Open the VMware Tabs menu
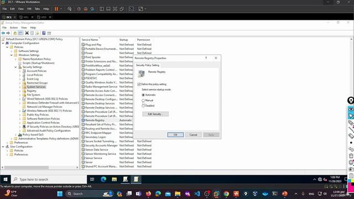The height and width of the screenshot is (199, 354). point(37,9)
